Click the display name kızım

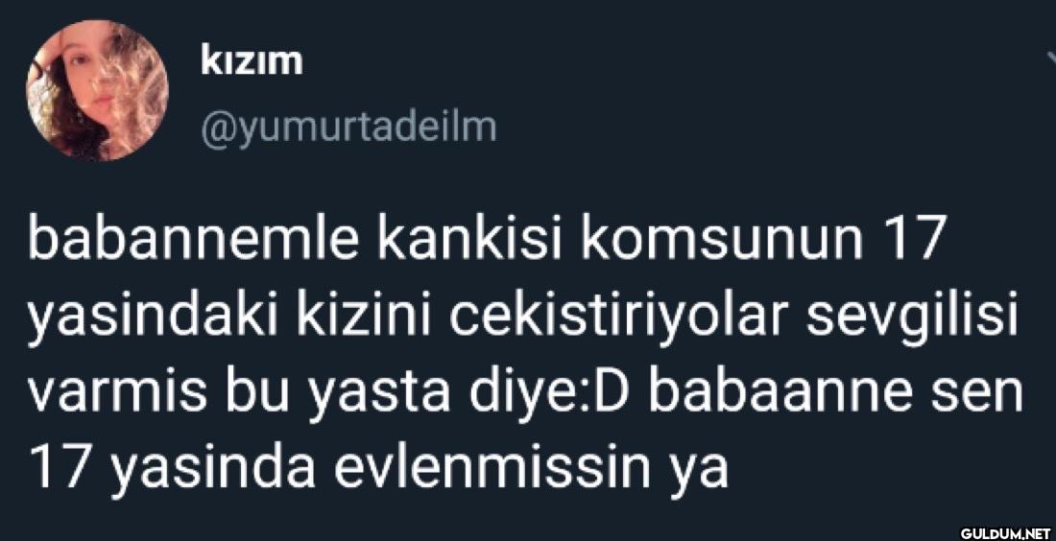[251, 62]
